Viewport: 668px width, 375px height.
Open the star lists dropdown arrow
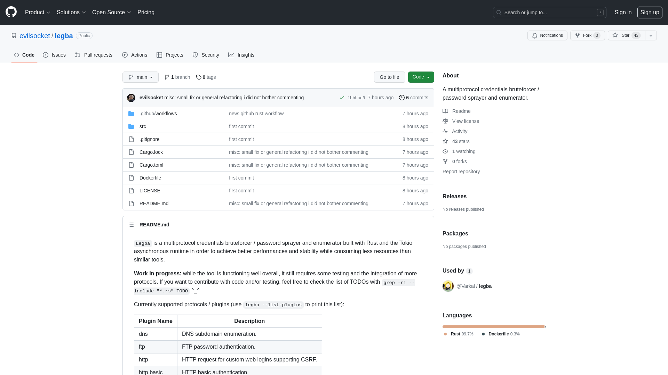click(651, 35)
